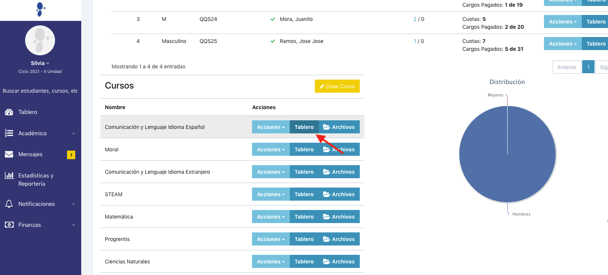608x275 pixels.
Task: Click the app logo at top of sidebar
Action: tap(40, 9)
